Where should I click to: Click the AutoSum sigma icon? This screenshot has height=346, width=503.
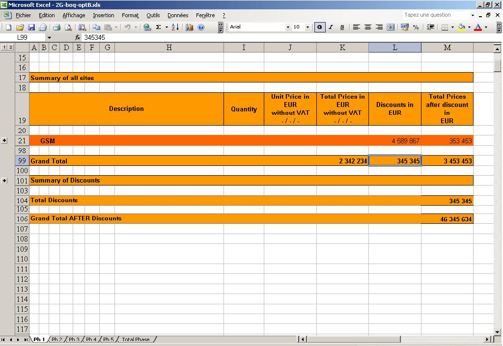[x=158, y=27]
